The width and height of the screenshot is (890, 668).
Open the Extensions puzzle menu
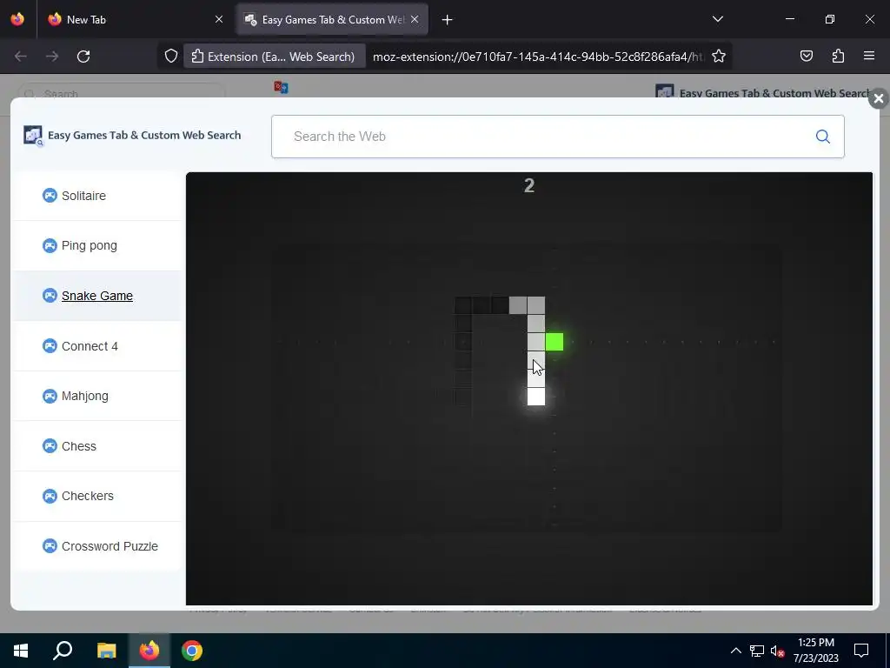pyautogui.click(x=838, y=56)
